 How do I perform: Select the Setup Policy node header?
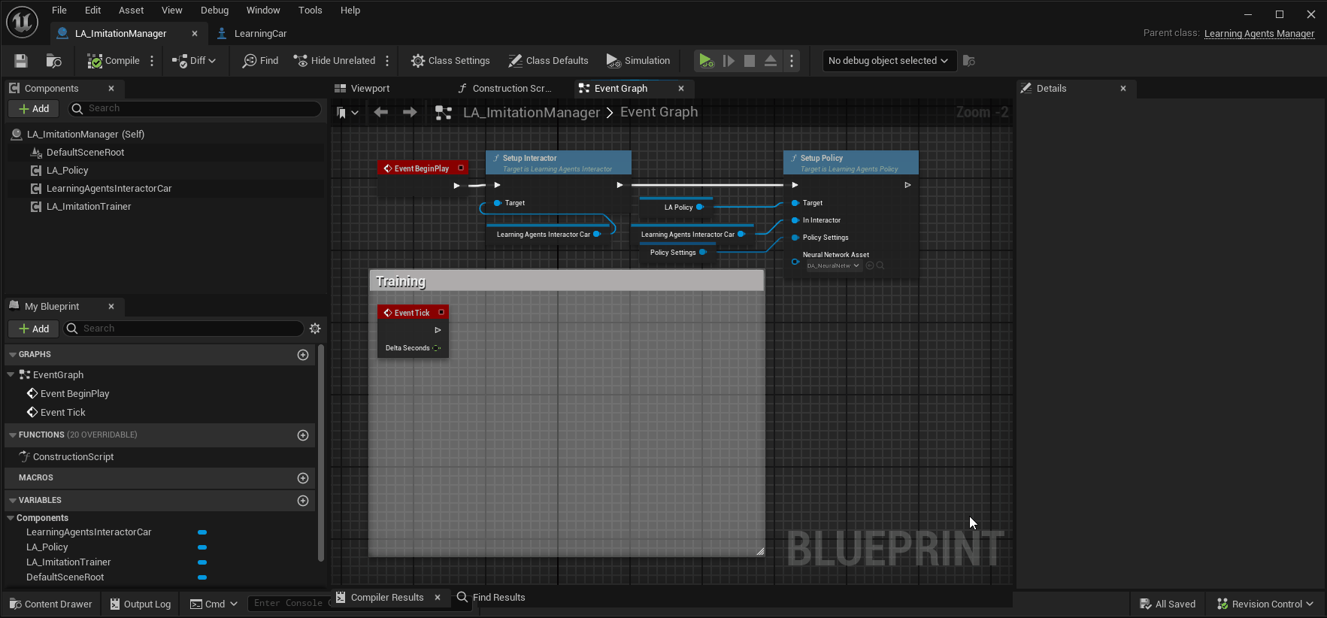(850, 162)
